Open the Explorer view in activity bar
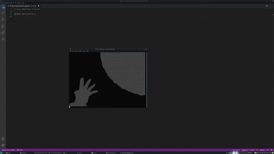Image resolution: width=274 pixels, height=154 pixels. click(x=3, y=7)
